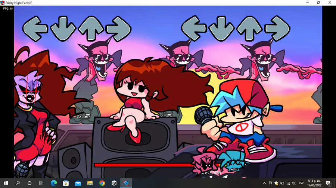Open the notification Action Center

point(328,183)
